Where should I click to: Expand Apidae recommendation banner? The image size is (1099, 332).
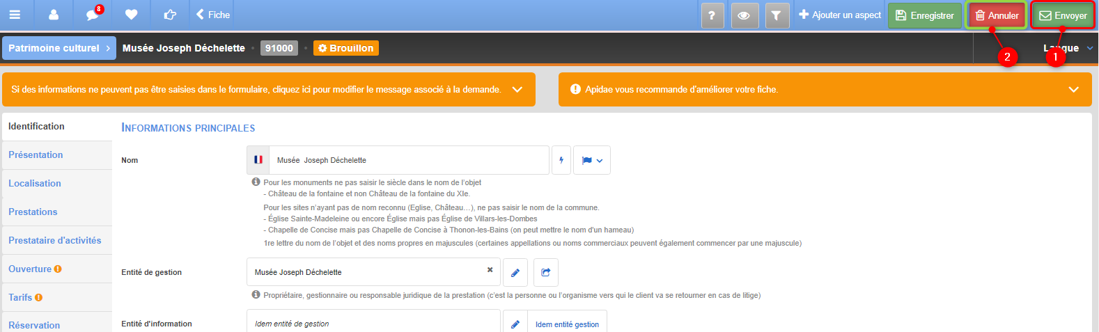(x=825, y=90)
